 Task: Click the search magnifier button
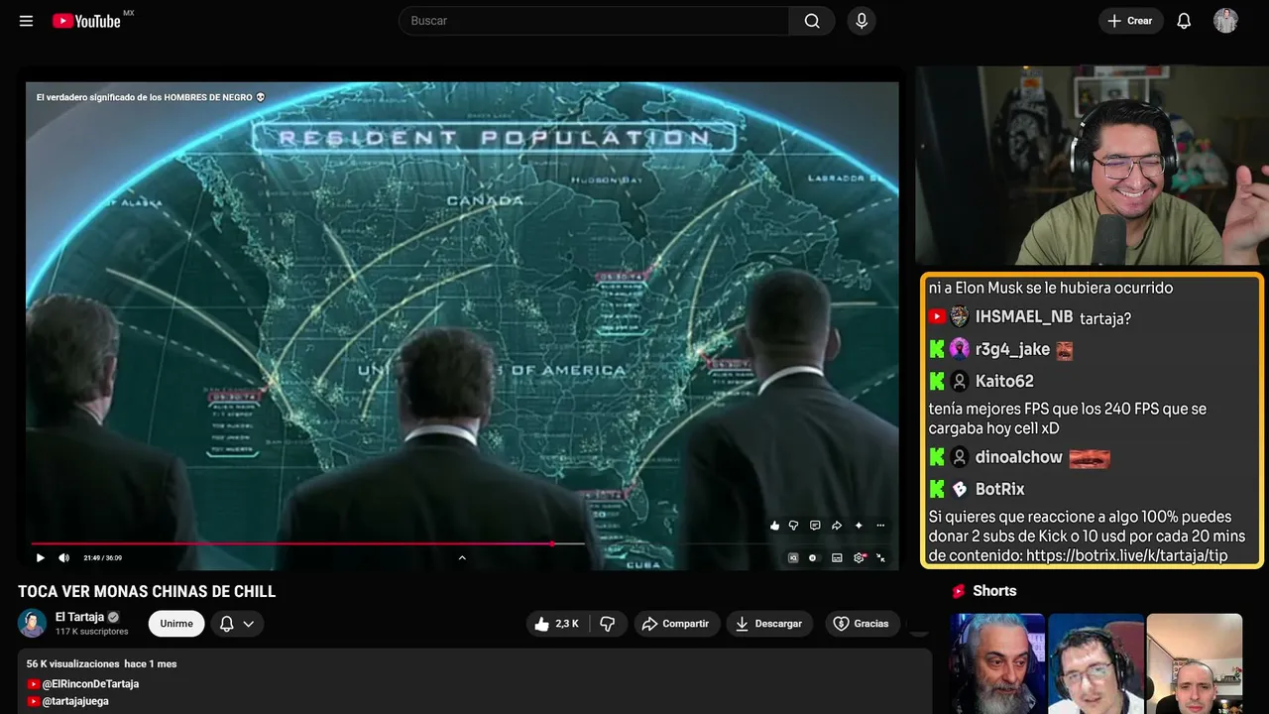[x=812, y=21]
